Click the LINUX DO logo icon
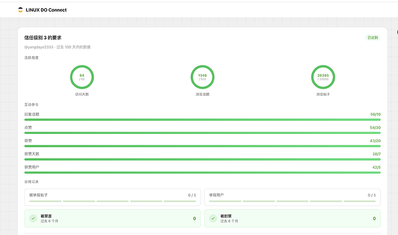Image resolution: width=398 pixels, height=235 pixels. (20, 10)
